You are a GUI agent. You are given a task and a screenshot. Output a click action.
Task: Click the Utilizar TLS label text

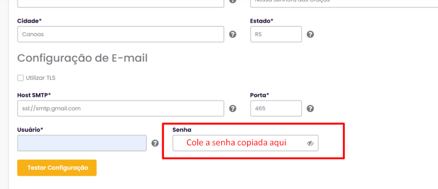click(x=41, y=78)
